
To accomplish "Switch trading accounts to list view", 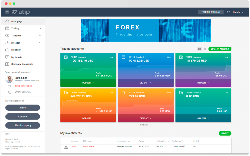I will click(x=205, y=49).
